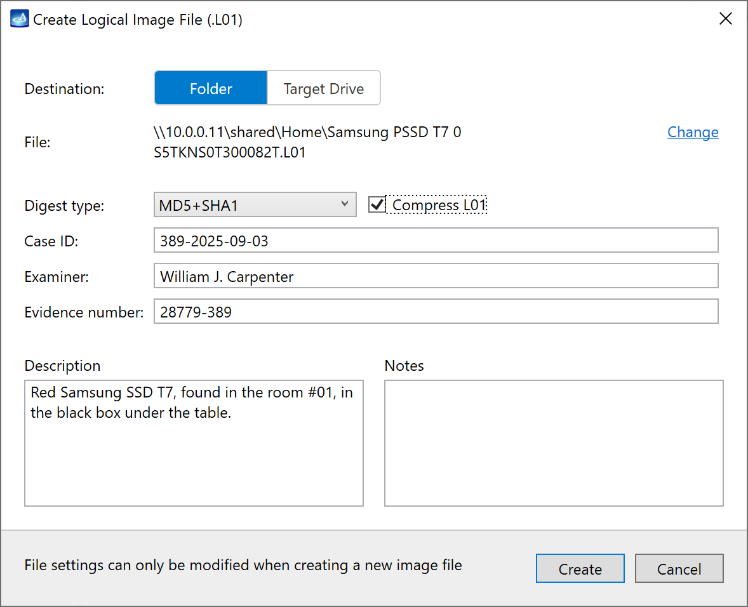748x607 pixels.
Task: Click the Examiner name field
Action: [436, 276]
